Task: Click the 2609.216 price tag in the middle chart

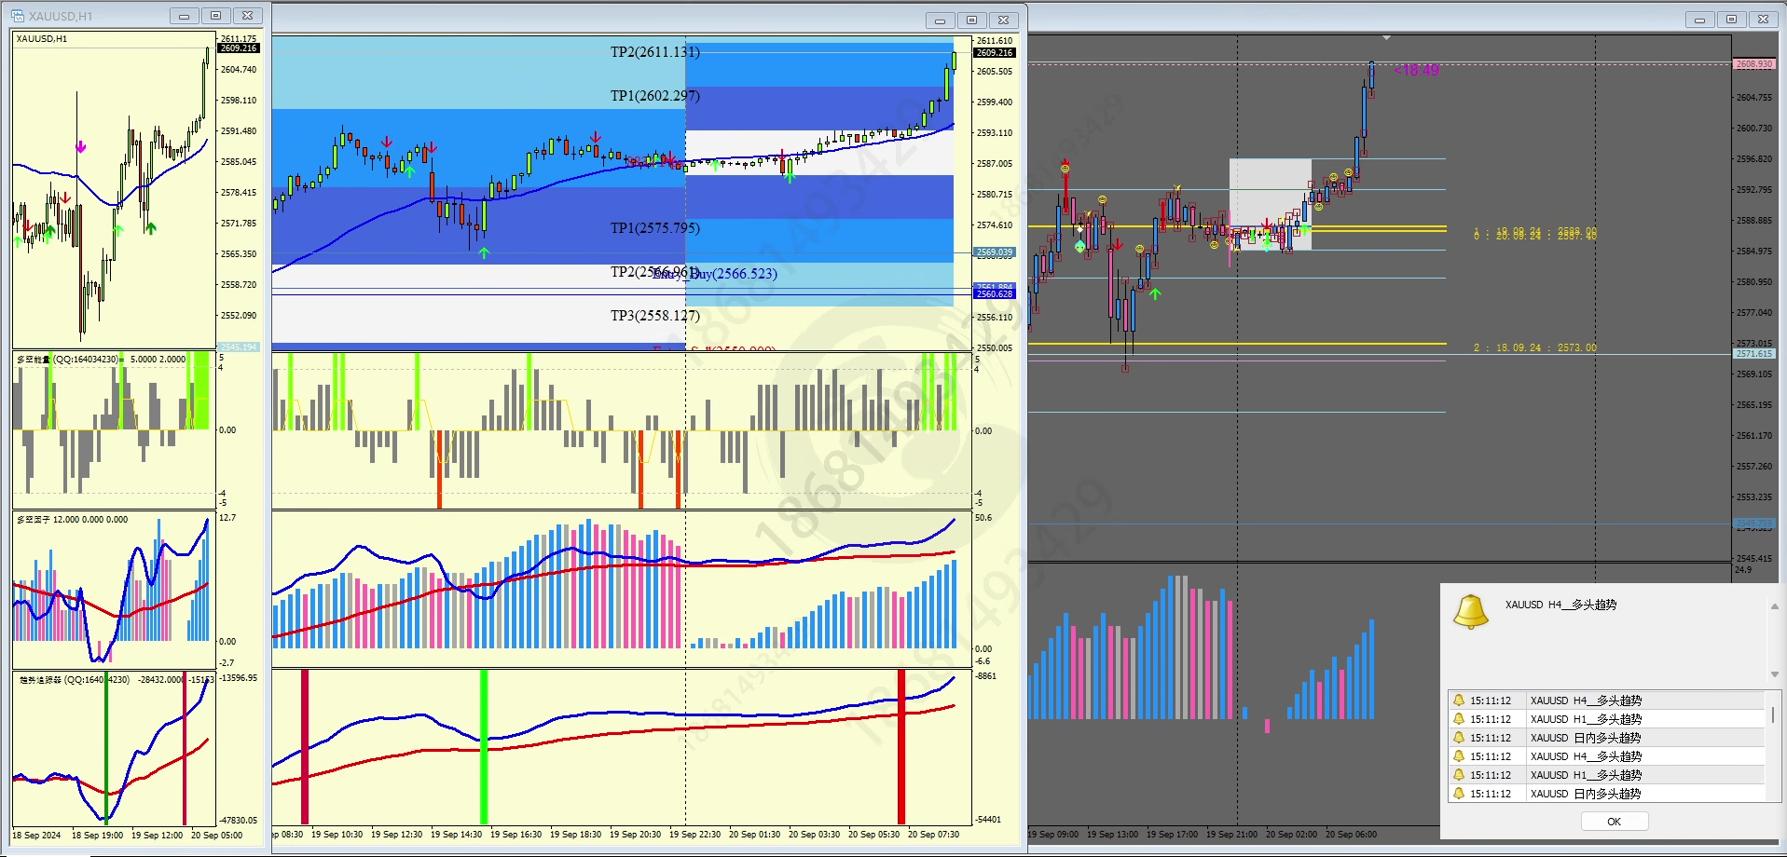Action: coord(995,53)
